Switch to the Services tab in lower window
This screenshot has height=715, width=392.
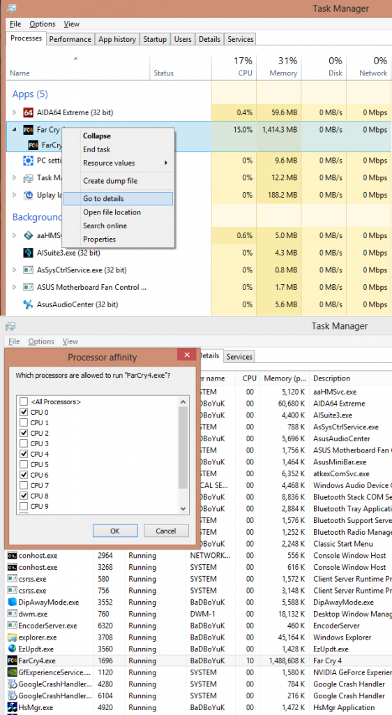click(x=239, y=357)
